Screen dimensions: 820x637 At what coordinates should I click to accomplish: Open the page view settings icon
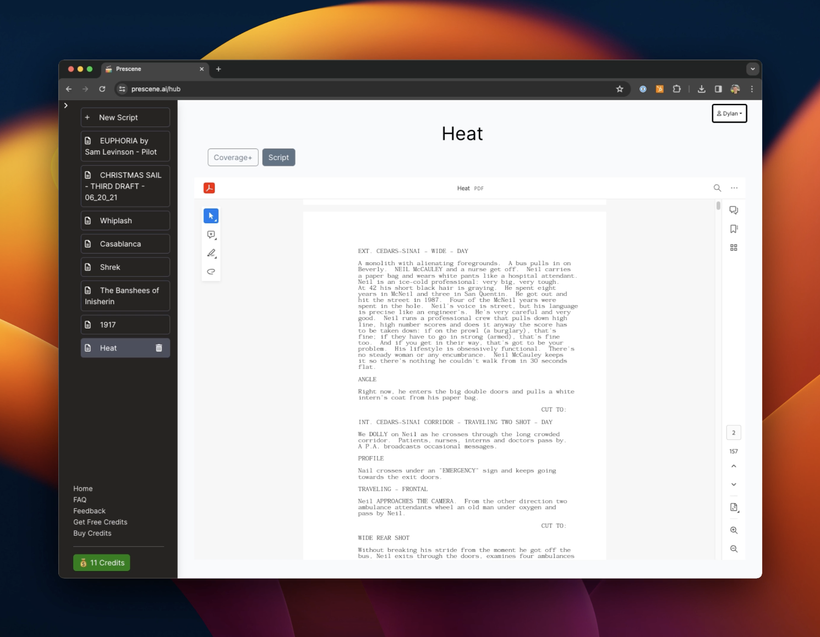[x=734, y=507]
